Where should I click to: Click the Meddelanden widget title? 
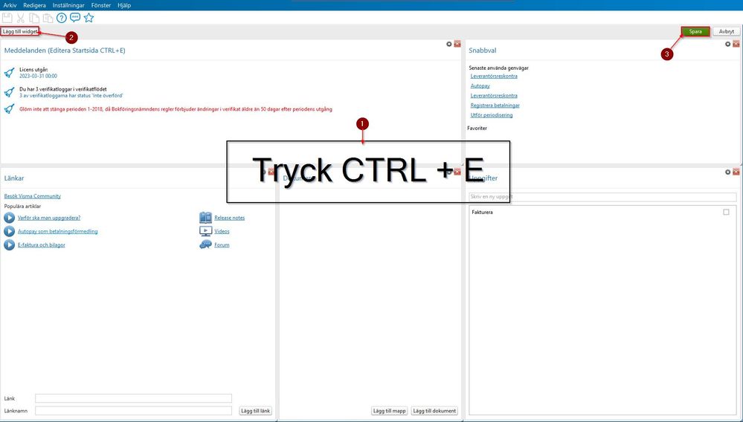(65, 50)
